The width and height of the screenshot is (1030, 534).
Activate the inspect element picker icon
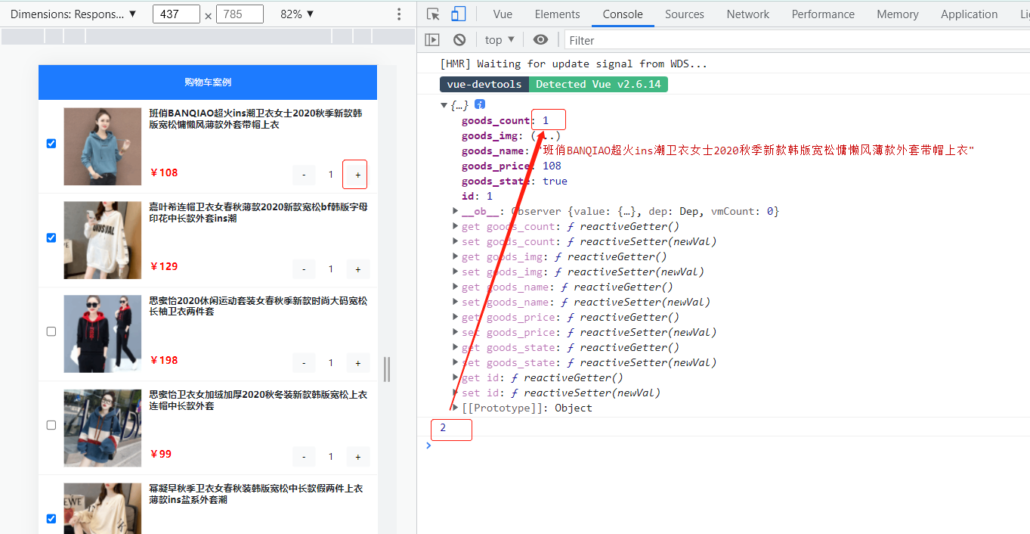point(433,14)
